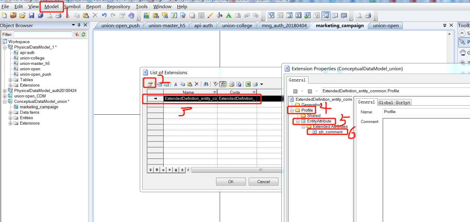Save the model using the Save toolbar icon

point(31,15)
